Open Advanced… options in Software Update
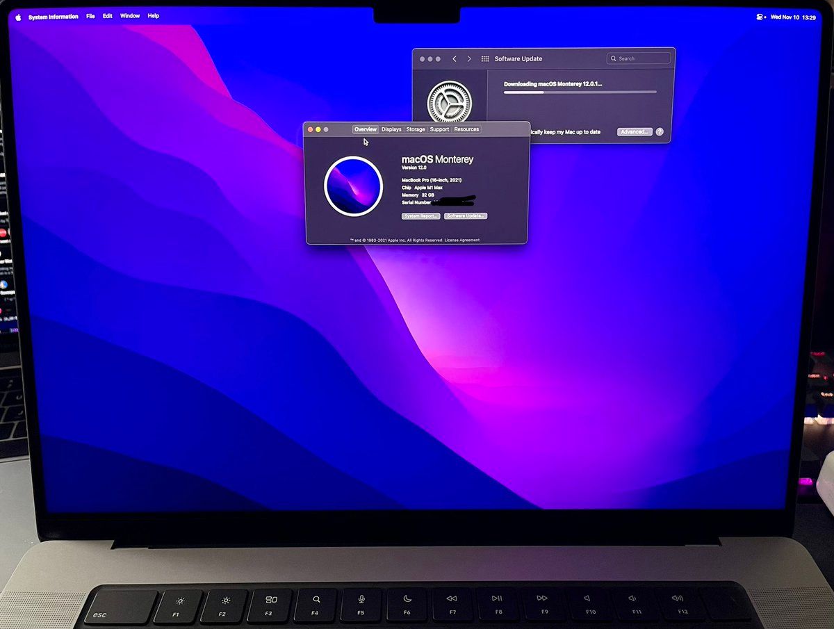The height and width of the screenshot is (629, 834). [635, 131]
